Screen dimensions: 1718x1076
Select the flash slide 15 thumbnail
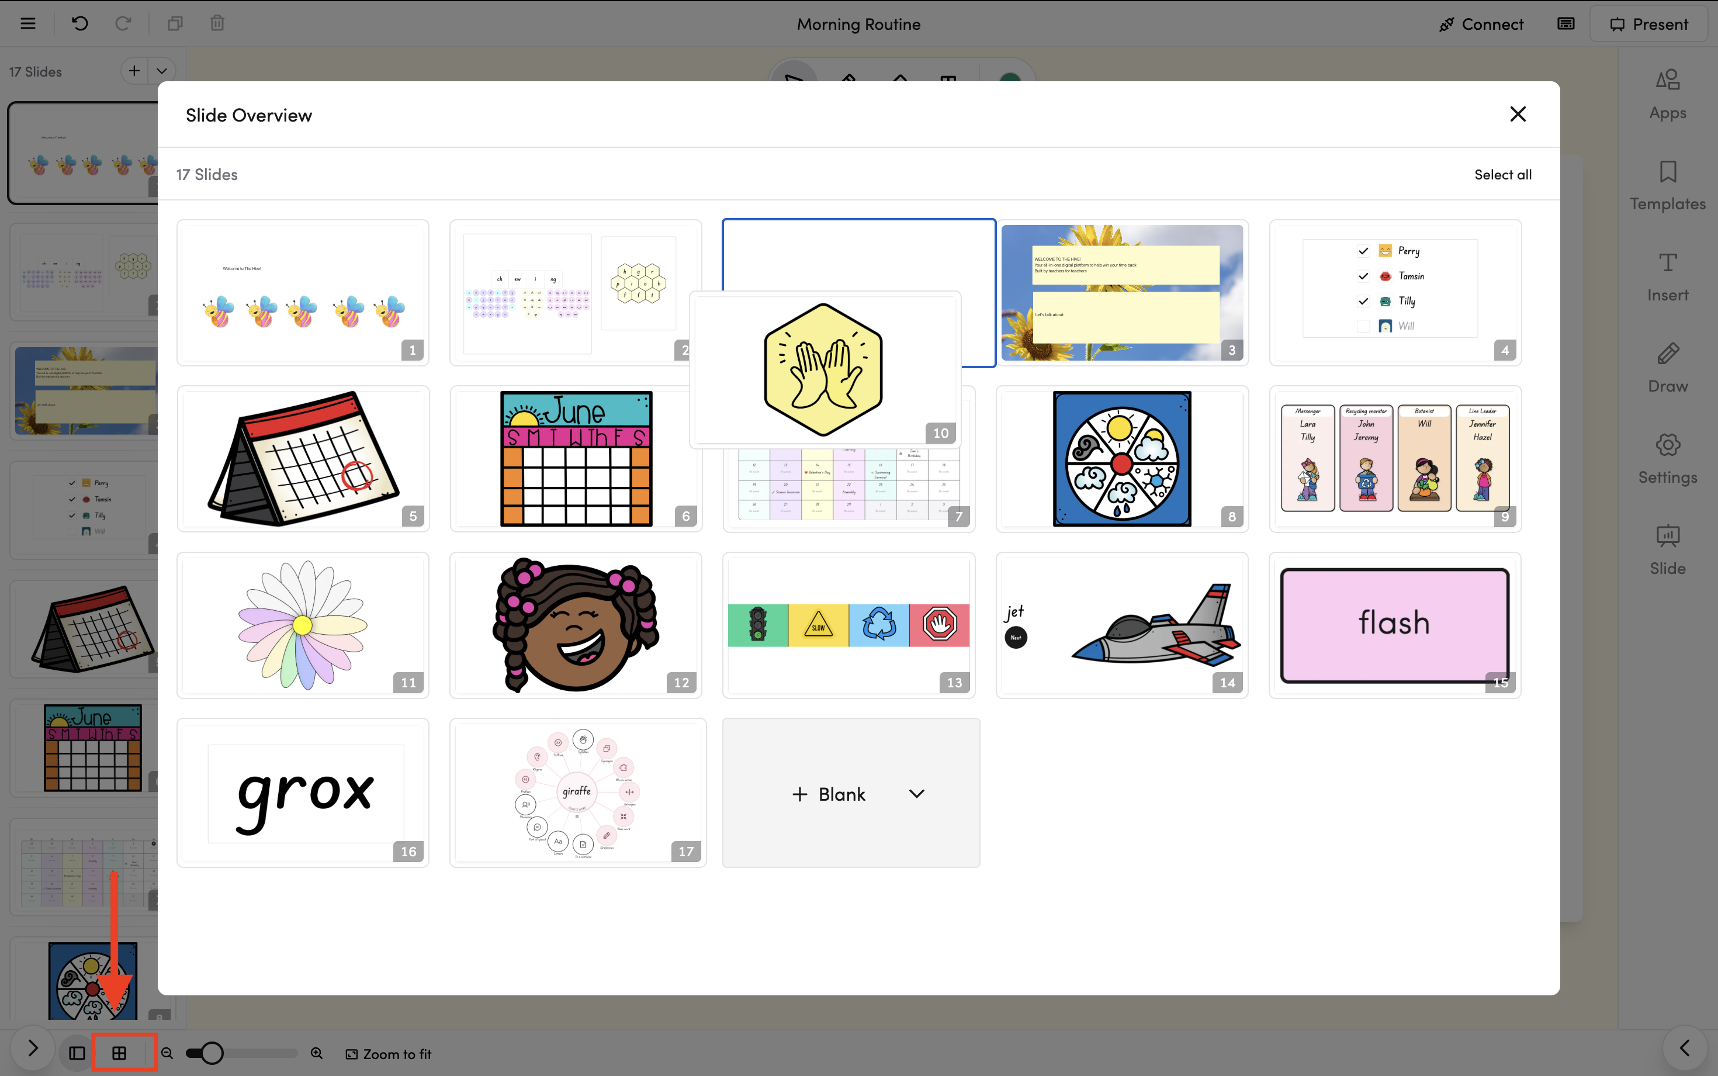1394,625
